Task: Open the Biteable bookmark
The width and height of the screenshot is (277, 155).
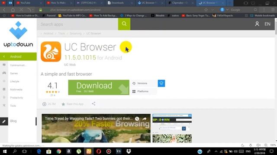Action: click(158, 15)
